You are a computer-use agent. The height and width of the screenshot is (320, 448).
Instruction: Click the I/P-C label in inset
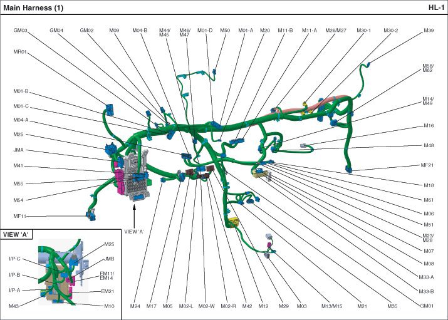[15, 259]
